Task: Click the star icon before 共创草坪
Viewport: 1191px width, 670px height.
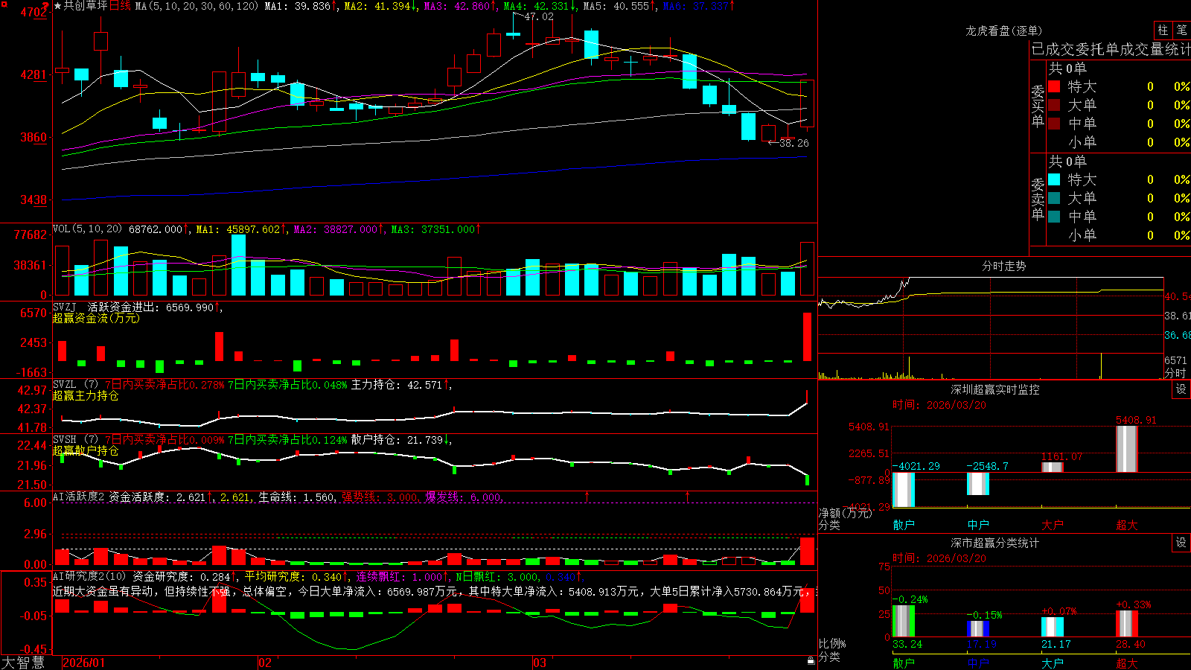Action: pyautogui.click(x=58, y=6)
